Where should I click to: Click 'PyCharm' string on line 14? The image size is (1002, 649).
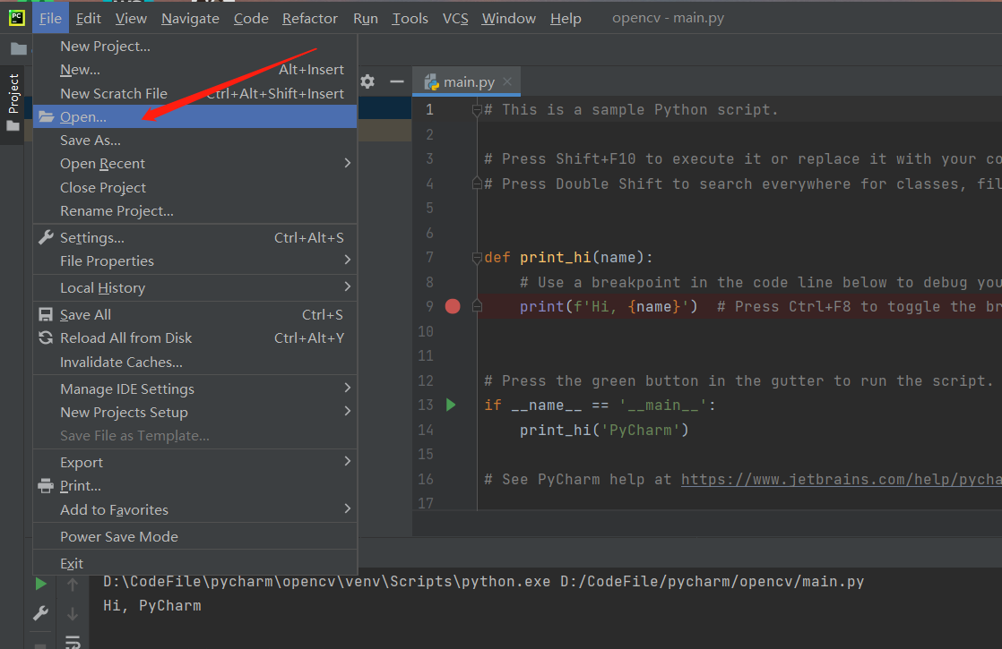click(640, 430)
